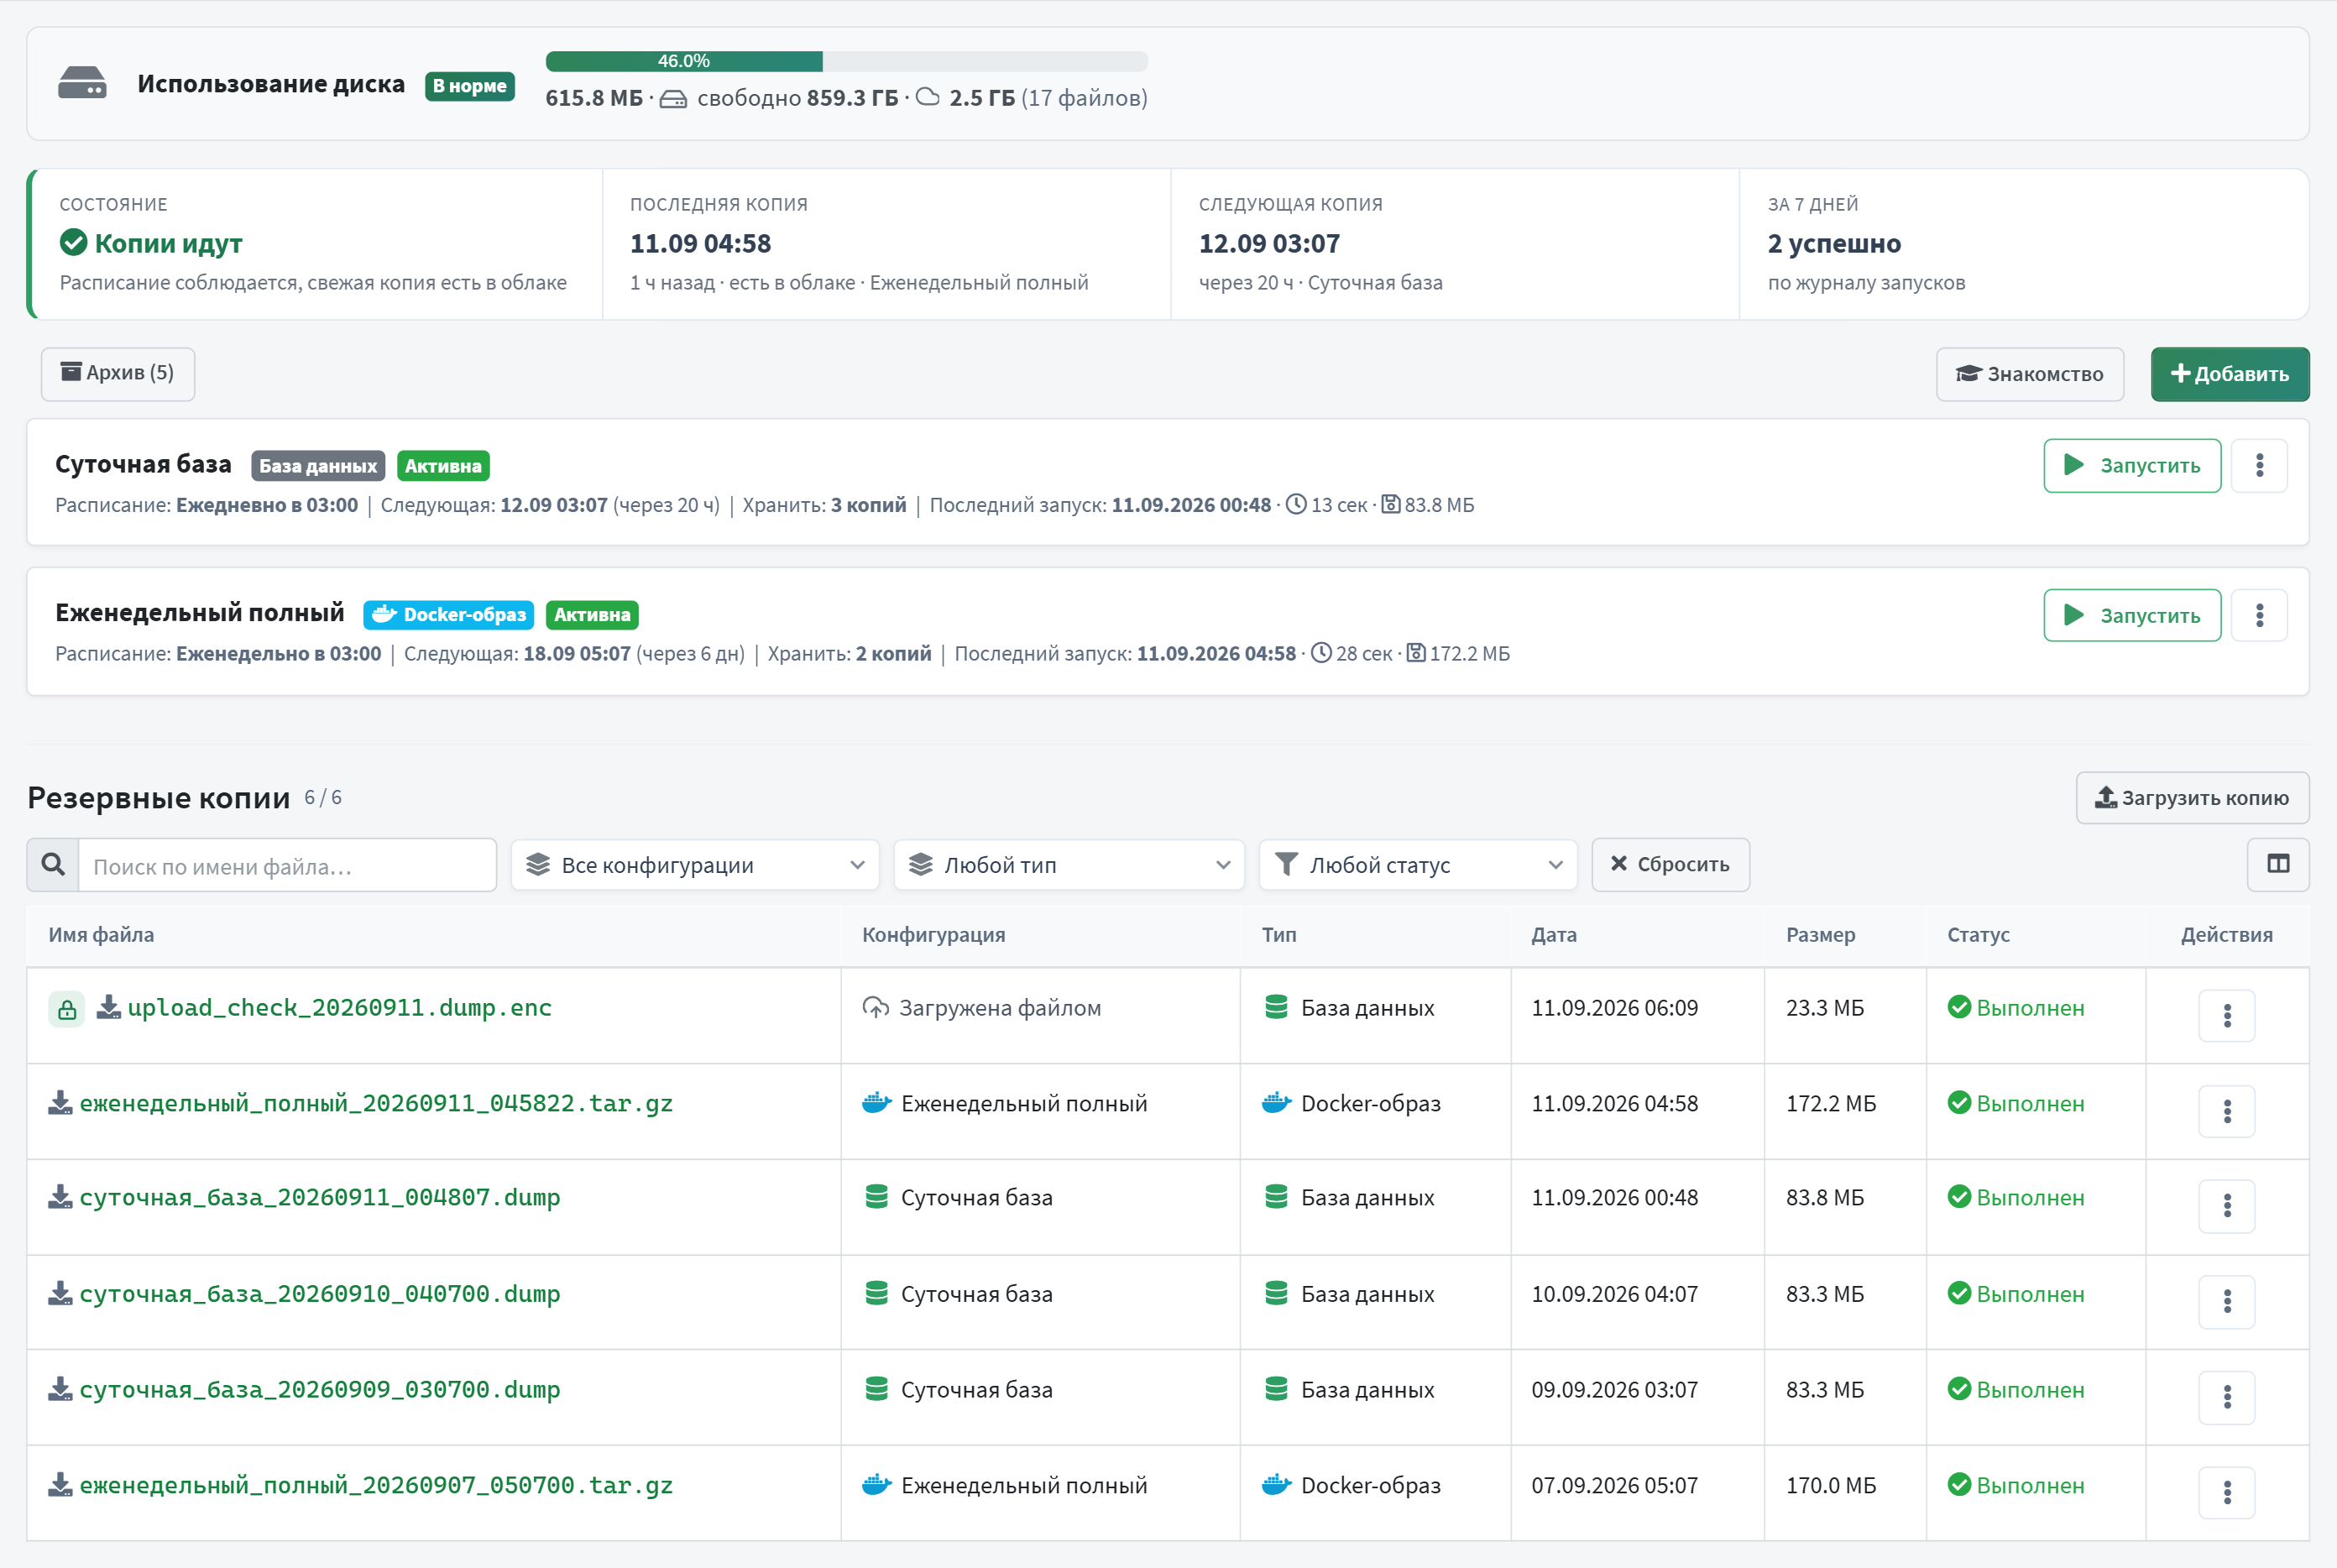The image size is (2337, 1568).
Task: Open actions menu for 11.09.2026 04:58 row
Action: [2226, 1111]
